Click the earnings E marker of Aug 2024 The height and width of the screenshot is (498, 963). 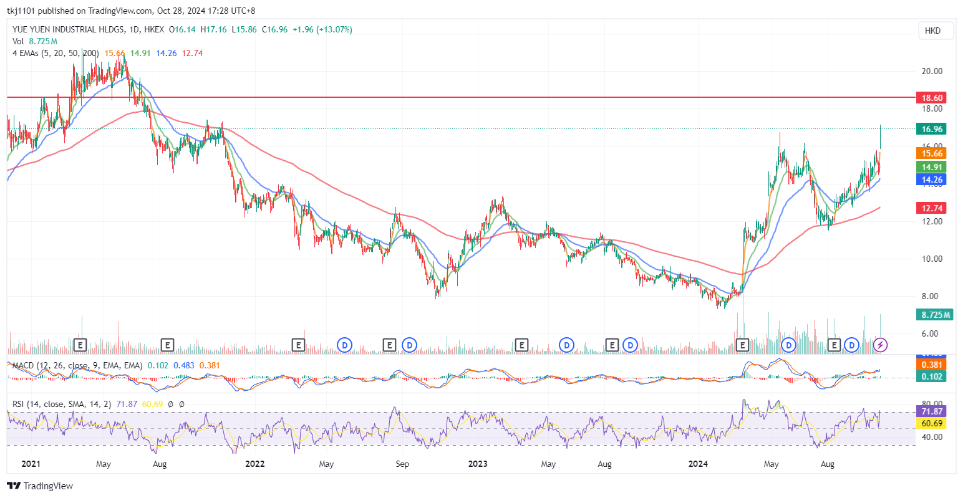pos(834,344)
